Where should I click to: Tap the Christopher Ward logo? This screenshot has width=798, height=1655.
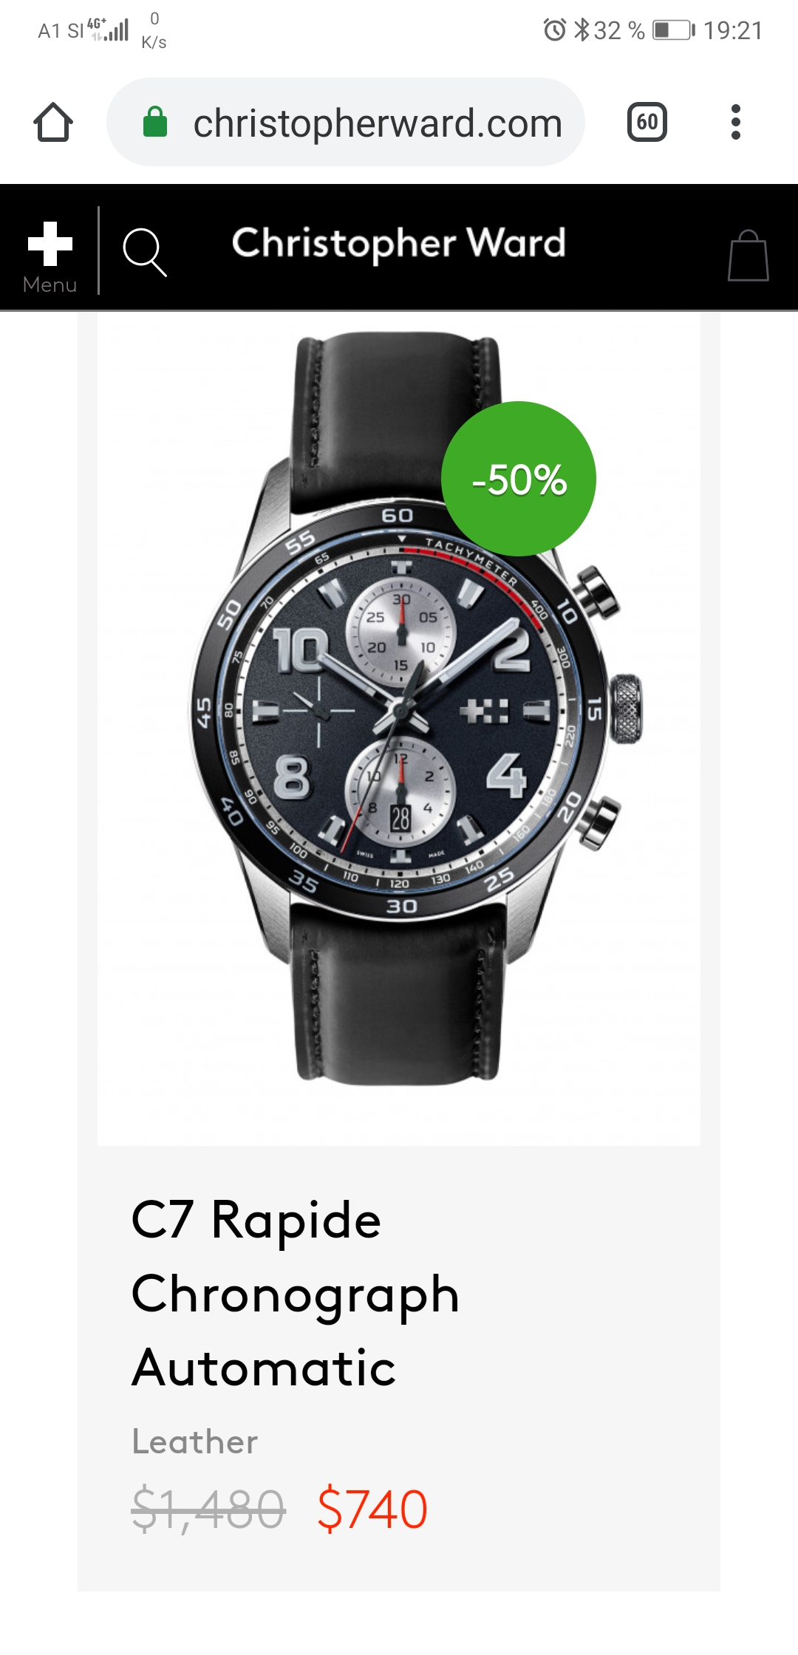coord(399,244)
